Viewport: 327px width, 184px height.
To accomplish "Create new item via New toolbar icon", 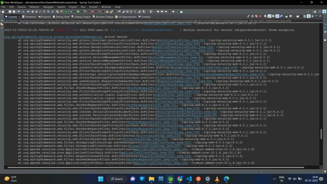I will point(3,12).
